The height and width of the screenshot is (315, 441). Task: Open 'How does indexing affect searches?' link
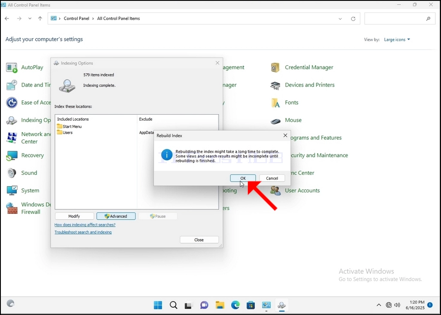(x=85, y=225)
